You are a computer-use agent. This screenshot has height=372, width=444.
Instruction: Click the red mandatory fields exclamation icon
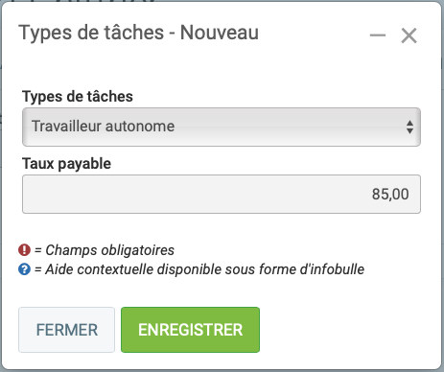click(x=24, y=250)
